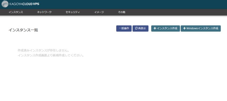
Task: Open the イメージ menu
Action: [99, 12]
